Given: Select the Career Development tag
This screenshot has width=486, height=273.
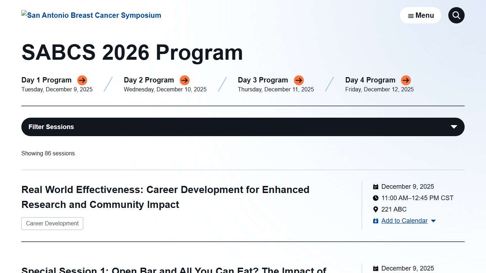Looking at the screenshot, I should click(x=52, y=224).
